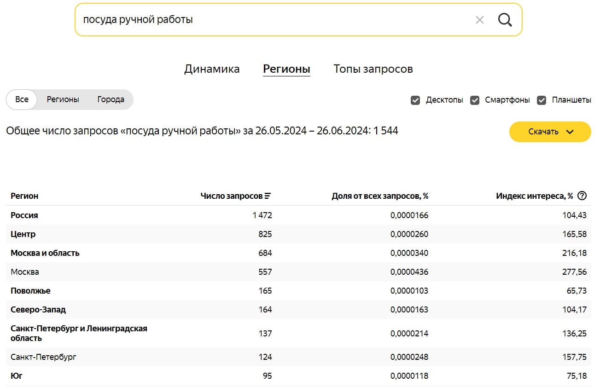The width and height of the screenshot is (600, 387).
Task: Run search with the magnifier icon
Action: coord(505,20)
